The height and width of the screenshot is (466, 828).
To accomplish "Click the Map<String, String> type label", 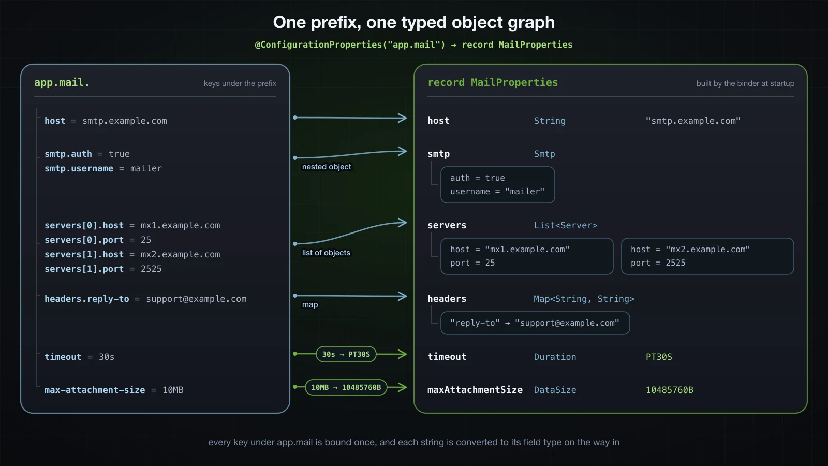I will (x=584, y=299).
